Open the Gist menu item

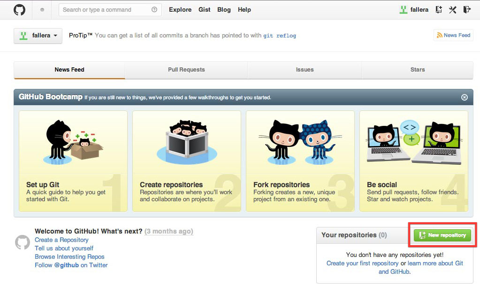point(205,10)
